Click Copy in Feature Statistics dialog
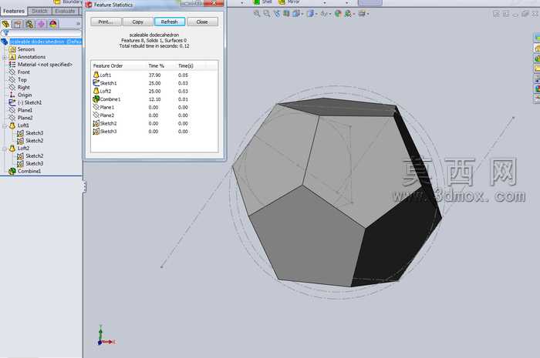The image size is (540, 358). point(138,22)
